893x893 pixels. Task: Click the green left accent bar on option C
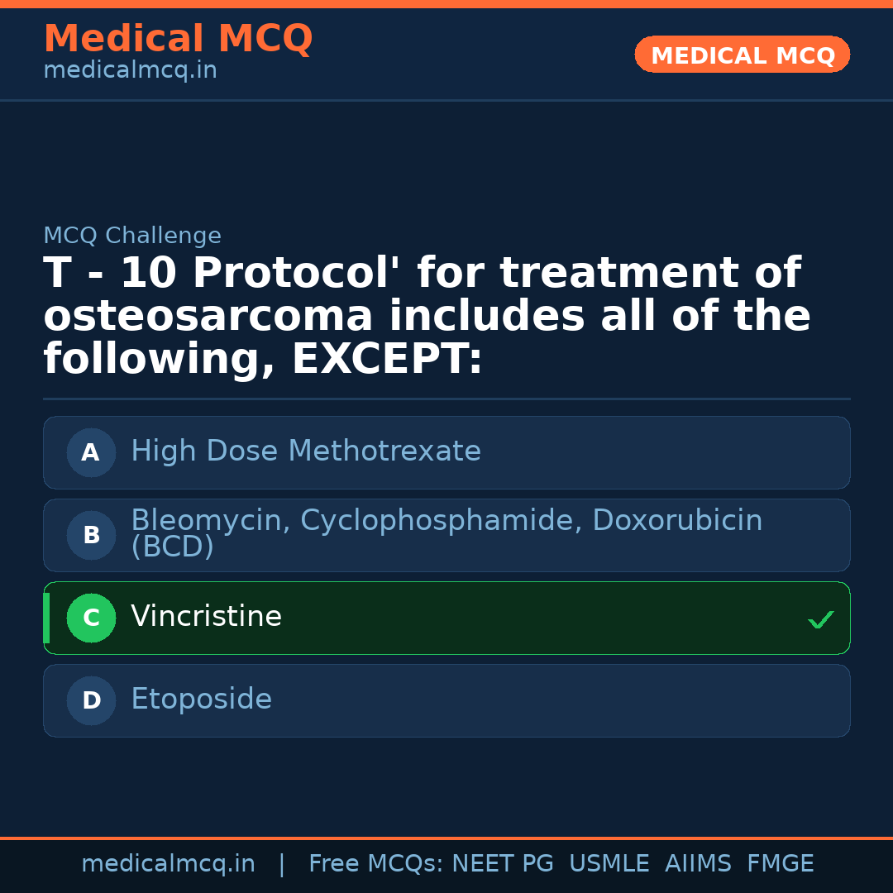(x=46, y=618)
